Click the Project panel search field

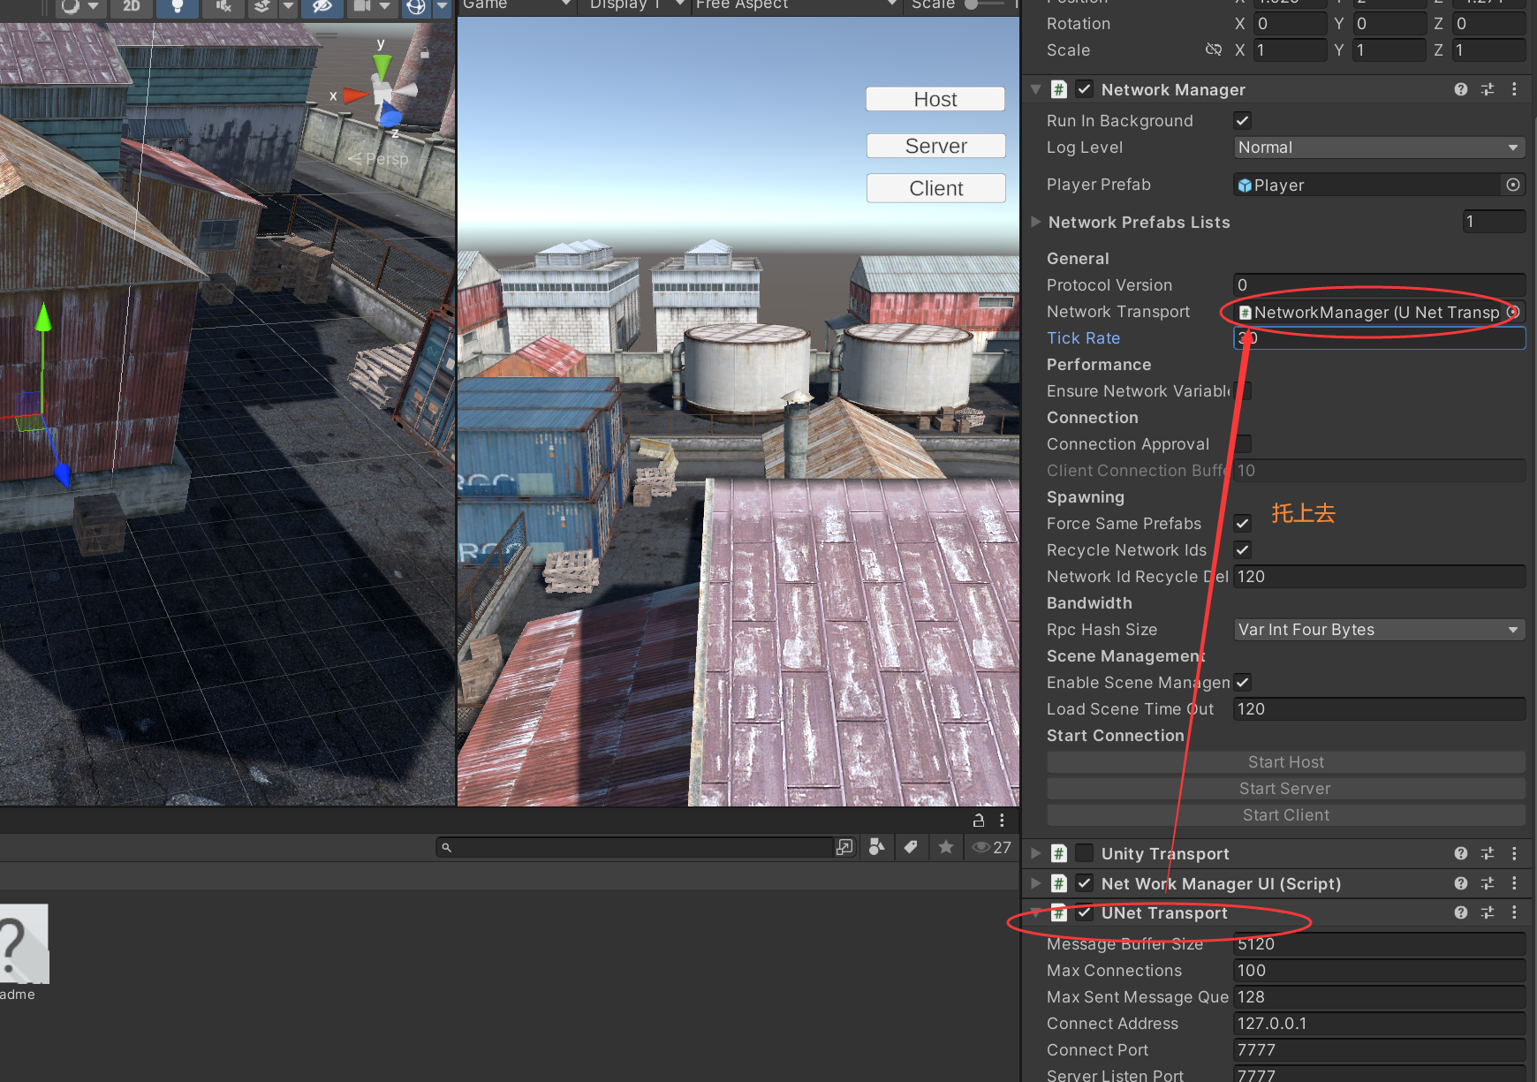tap(636, 847)
